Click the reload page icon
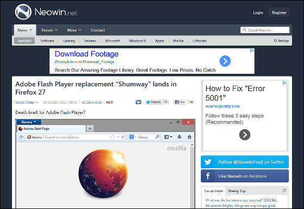This screenshot has width=304, height=209. (123, 137)
